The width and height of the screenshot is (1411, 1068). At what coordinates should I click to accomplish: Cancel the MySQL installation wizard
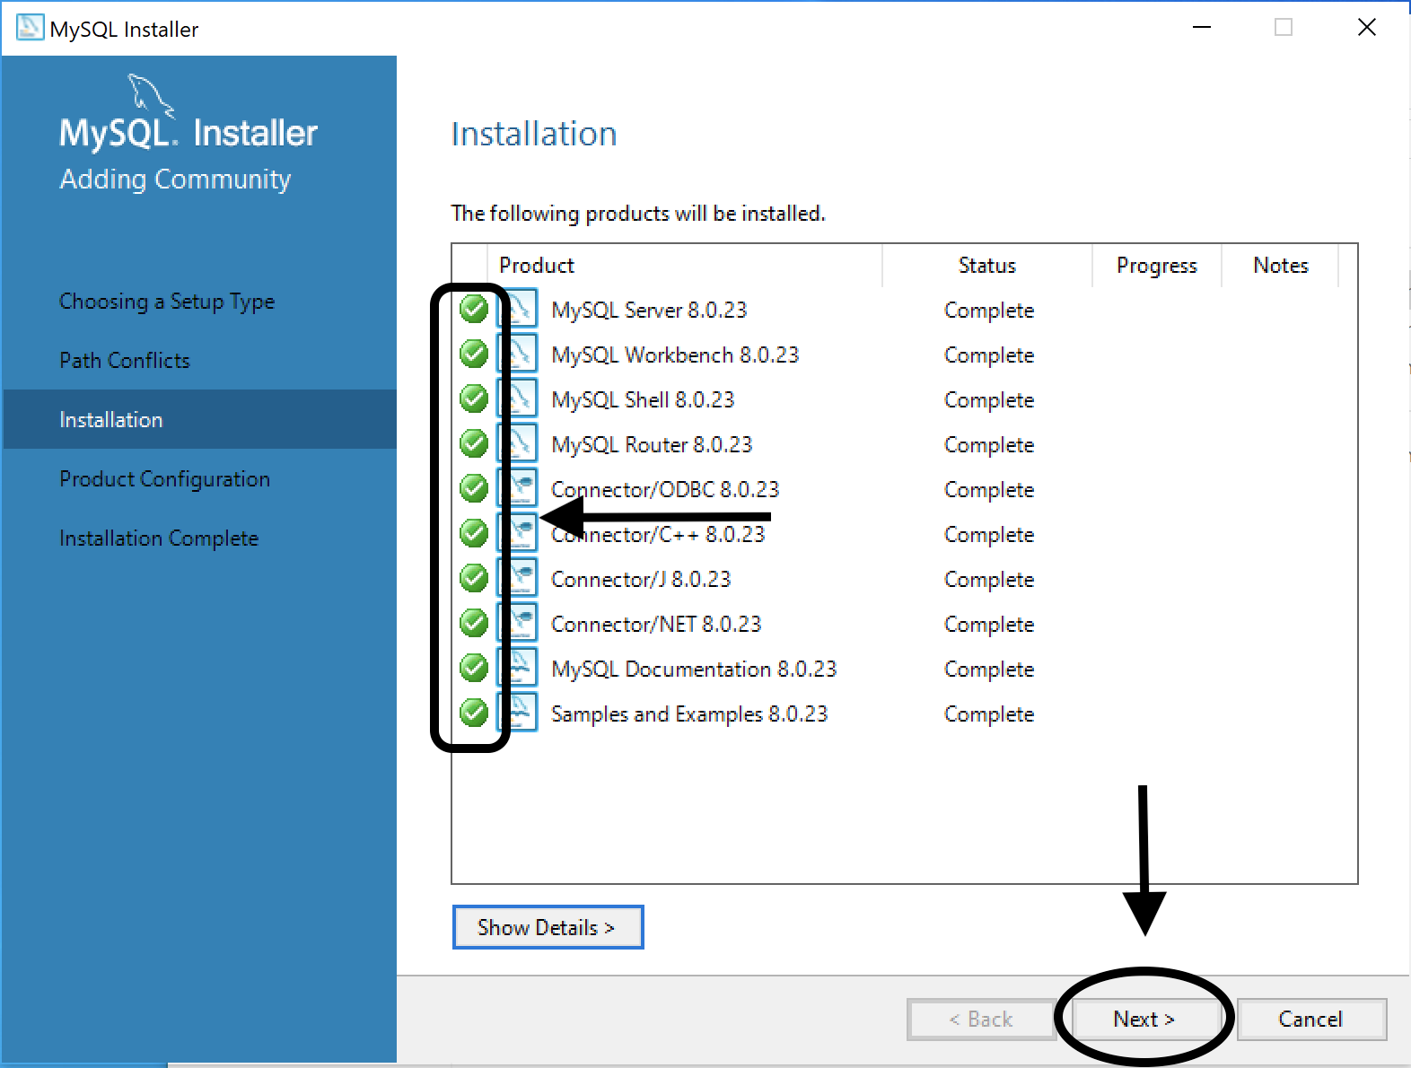tap(1311, 1020)
